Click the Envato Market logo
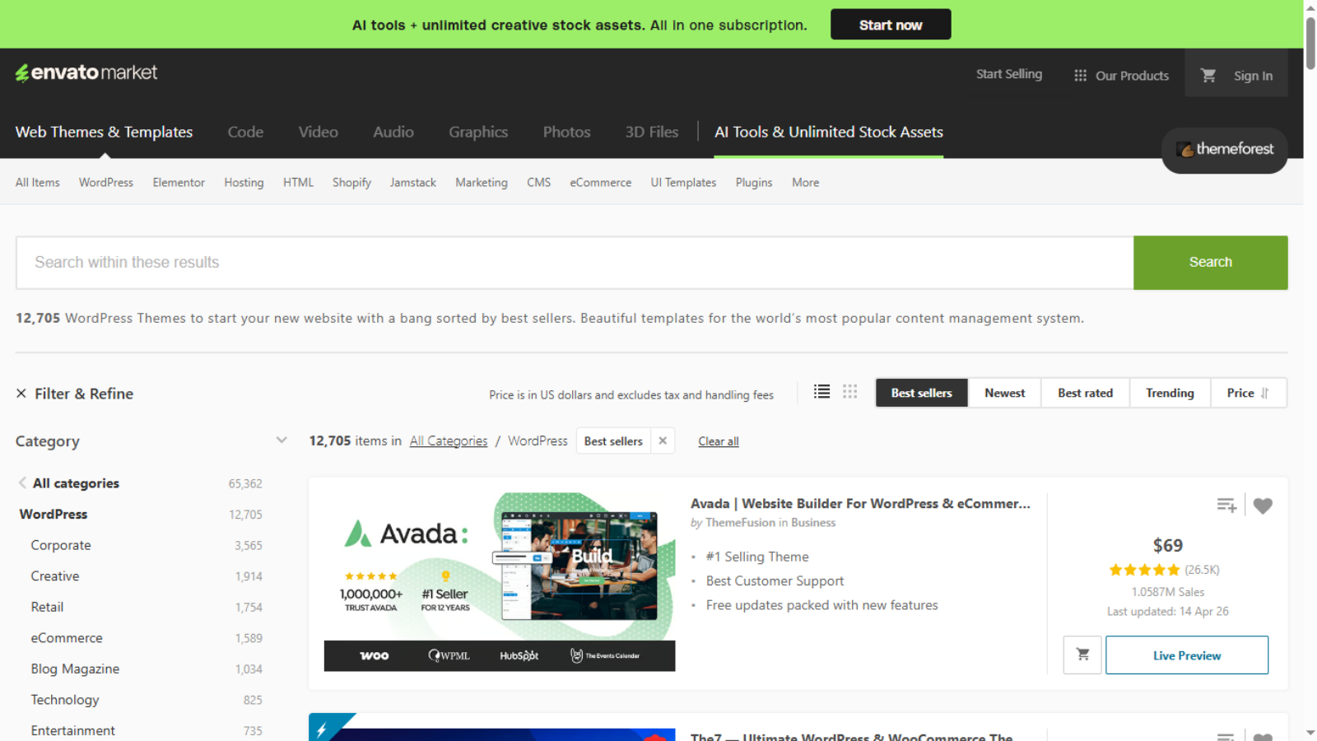The width and height of the screenshot is (1317, 741). (86, 73)
